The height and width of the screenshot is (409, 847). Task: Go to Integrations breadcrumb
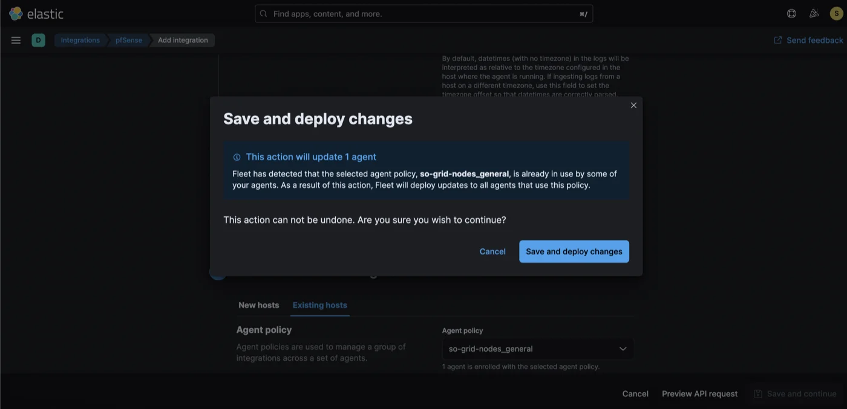click(x=80, y=40)
